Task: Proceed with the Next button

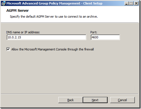Action: tap(95, 100)
